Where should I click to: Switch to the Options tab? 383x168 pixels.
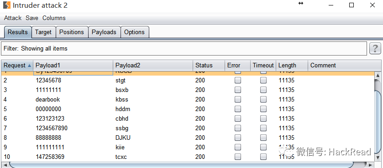[x=134, y=32]
